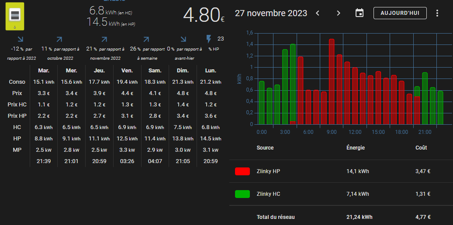This screenshot has width=453, height=225.
Task: Click the trend arrow for octobre 2022
Action: coord(59,40)
